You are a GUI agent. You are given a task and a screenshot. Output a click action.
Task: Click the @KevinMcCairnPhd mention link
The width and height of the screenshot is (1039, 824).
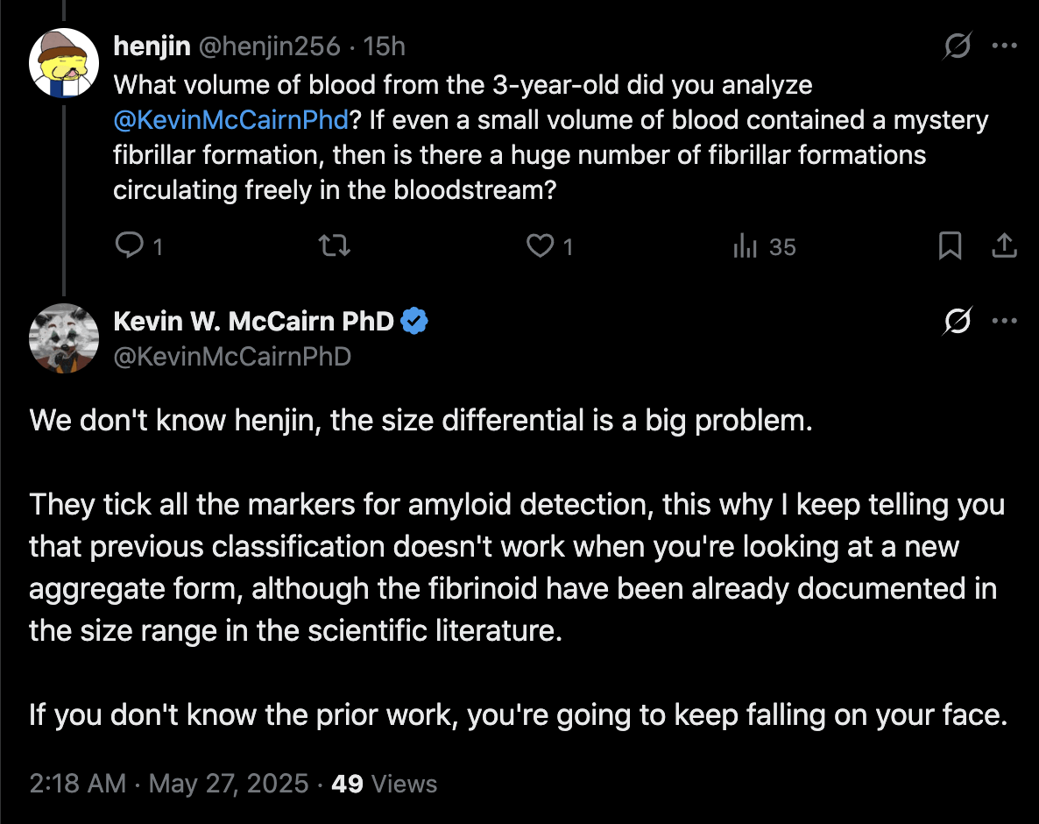231,120
